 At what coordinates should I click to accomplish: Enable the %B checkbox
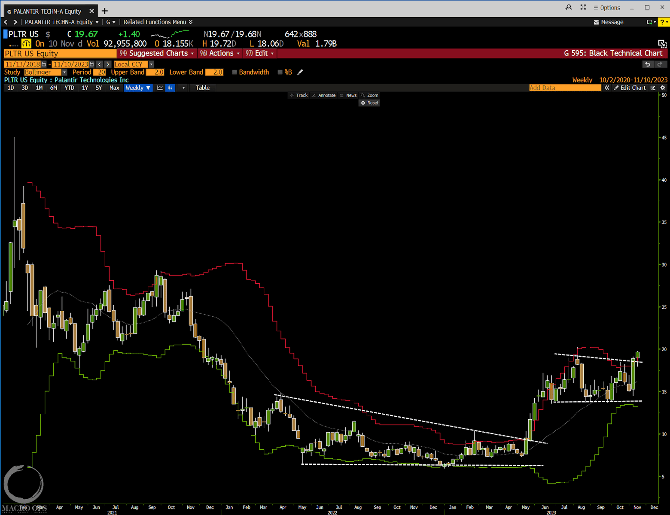pyautogui.click(x=280, y=72)
